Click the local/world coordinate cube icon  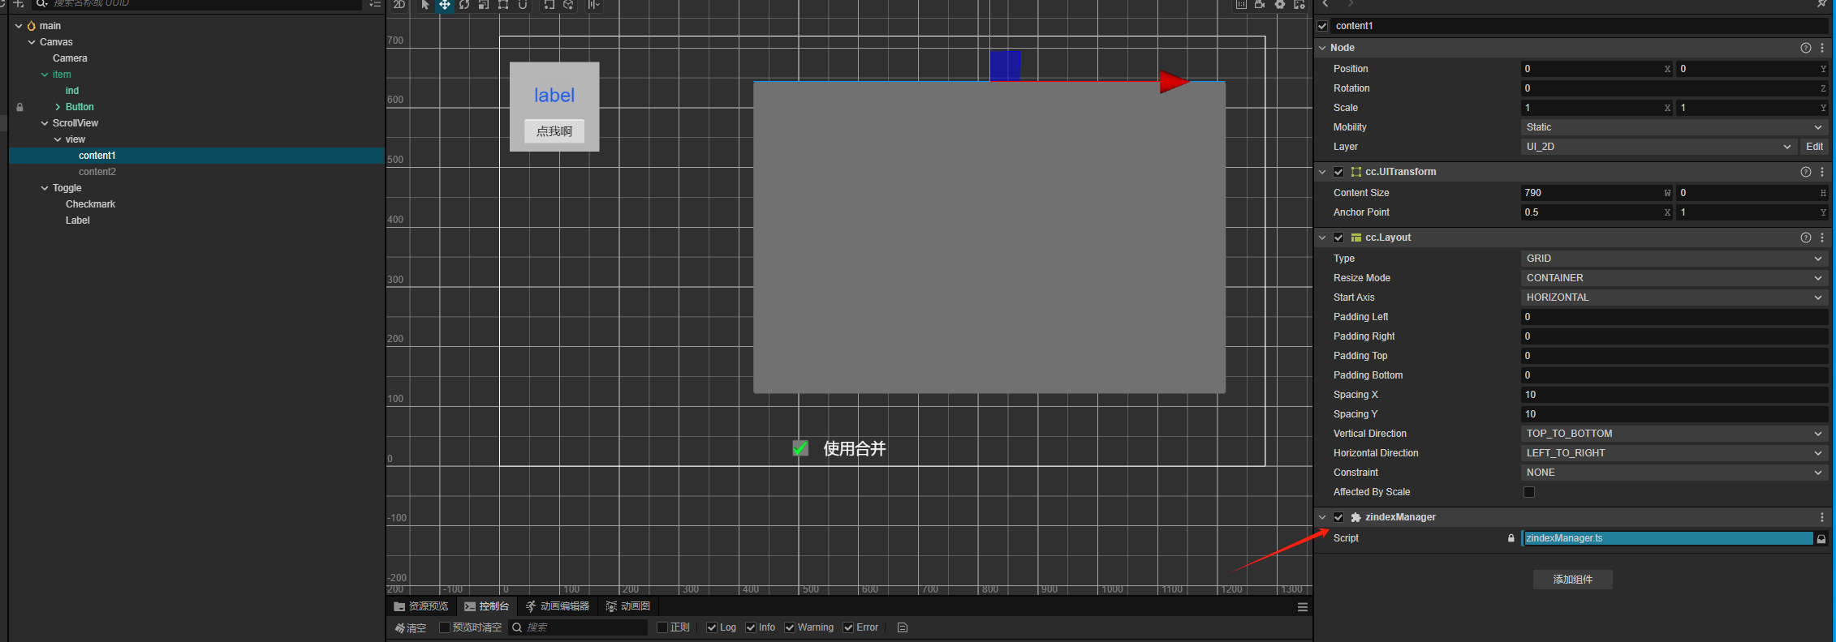pyautogui.click(x=569, y=5)
